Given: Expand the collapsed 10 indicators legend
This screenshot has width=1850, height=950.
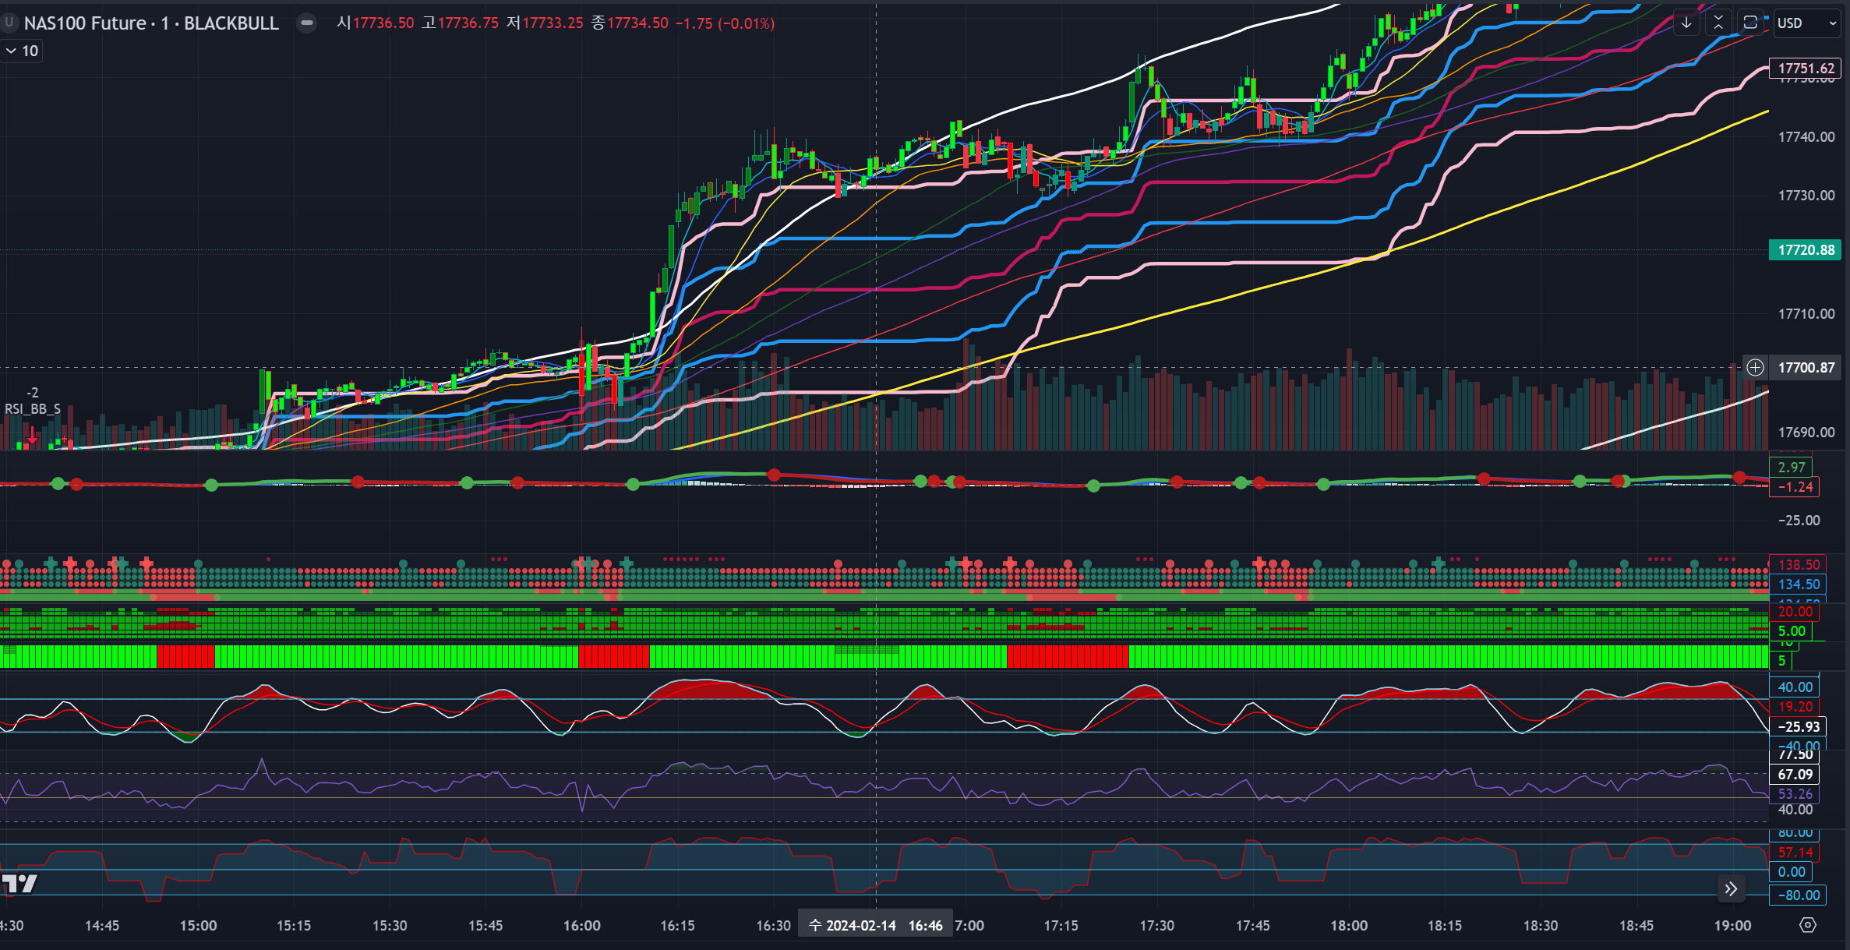Looking at the screenshot, I should pos(21,51).
